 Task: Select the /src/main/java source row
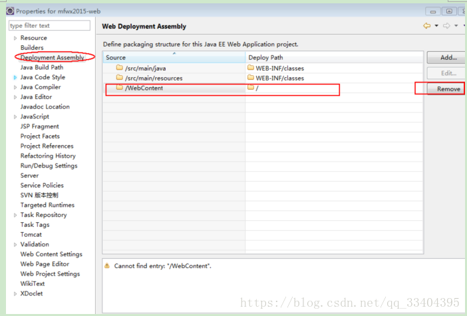pyautogui.click(x=174, y=69)
